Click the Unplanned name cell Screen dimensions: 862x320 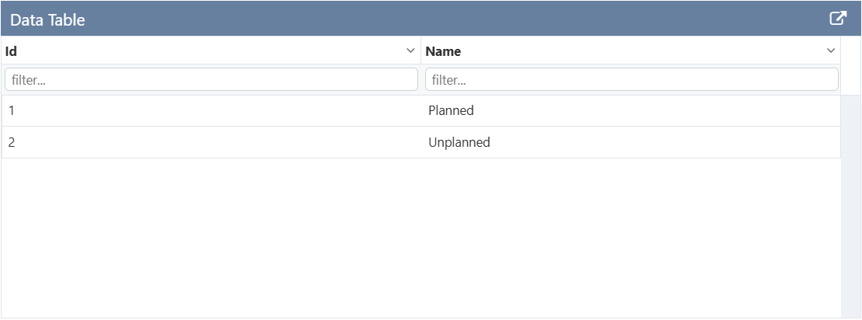click(459, 142)
